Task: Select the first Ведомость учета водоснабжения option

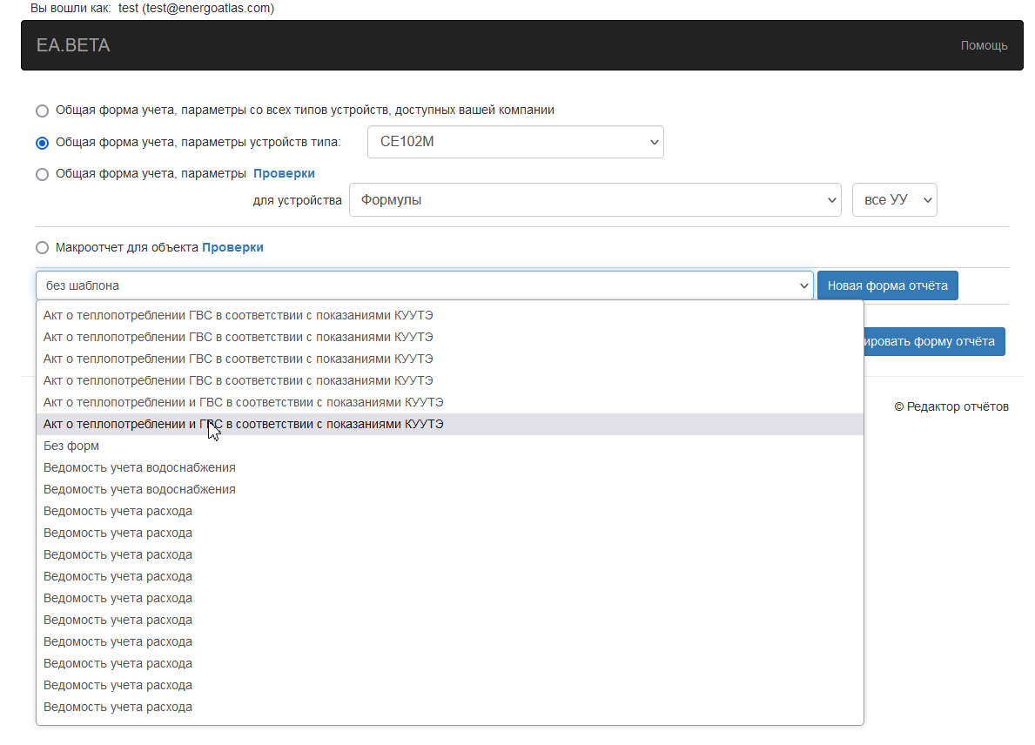Action: point(139,467)
